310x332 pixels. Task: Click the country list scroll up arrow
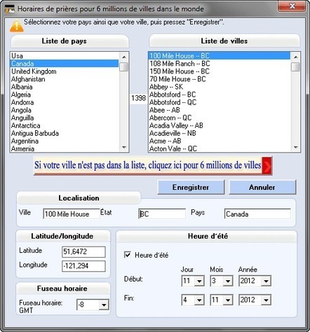(124, 57)
